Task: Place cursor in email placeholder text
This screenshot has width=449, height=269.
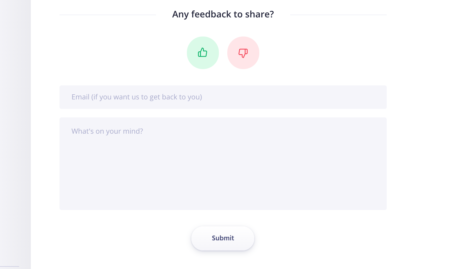Action: [137, 97]
